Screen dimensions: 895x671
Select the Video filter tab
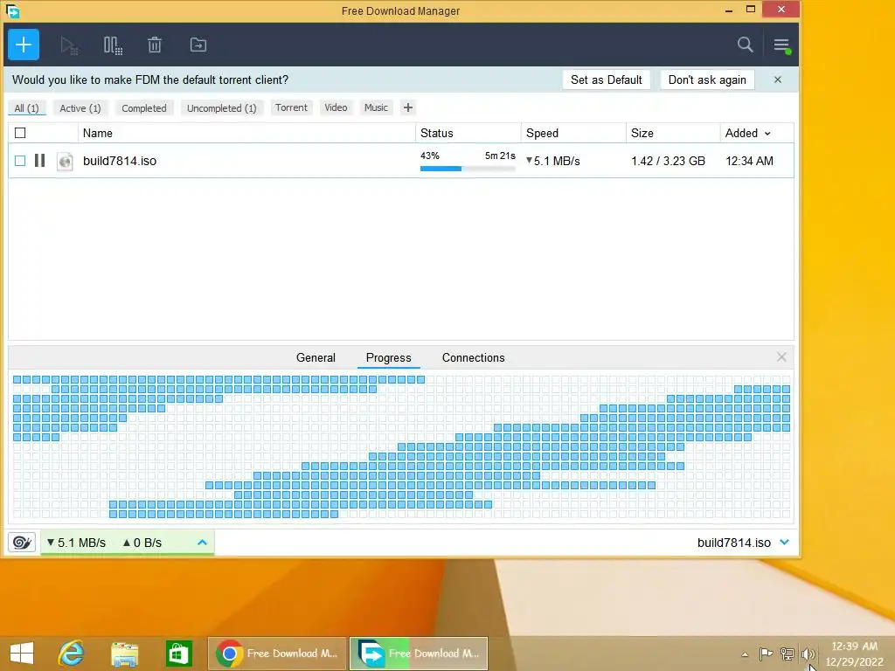(x=336, y=107)
